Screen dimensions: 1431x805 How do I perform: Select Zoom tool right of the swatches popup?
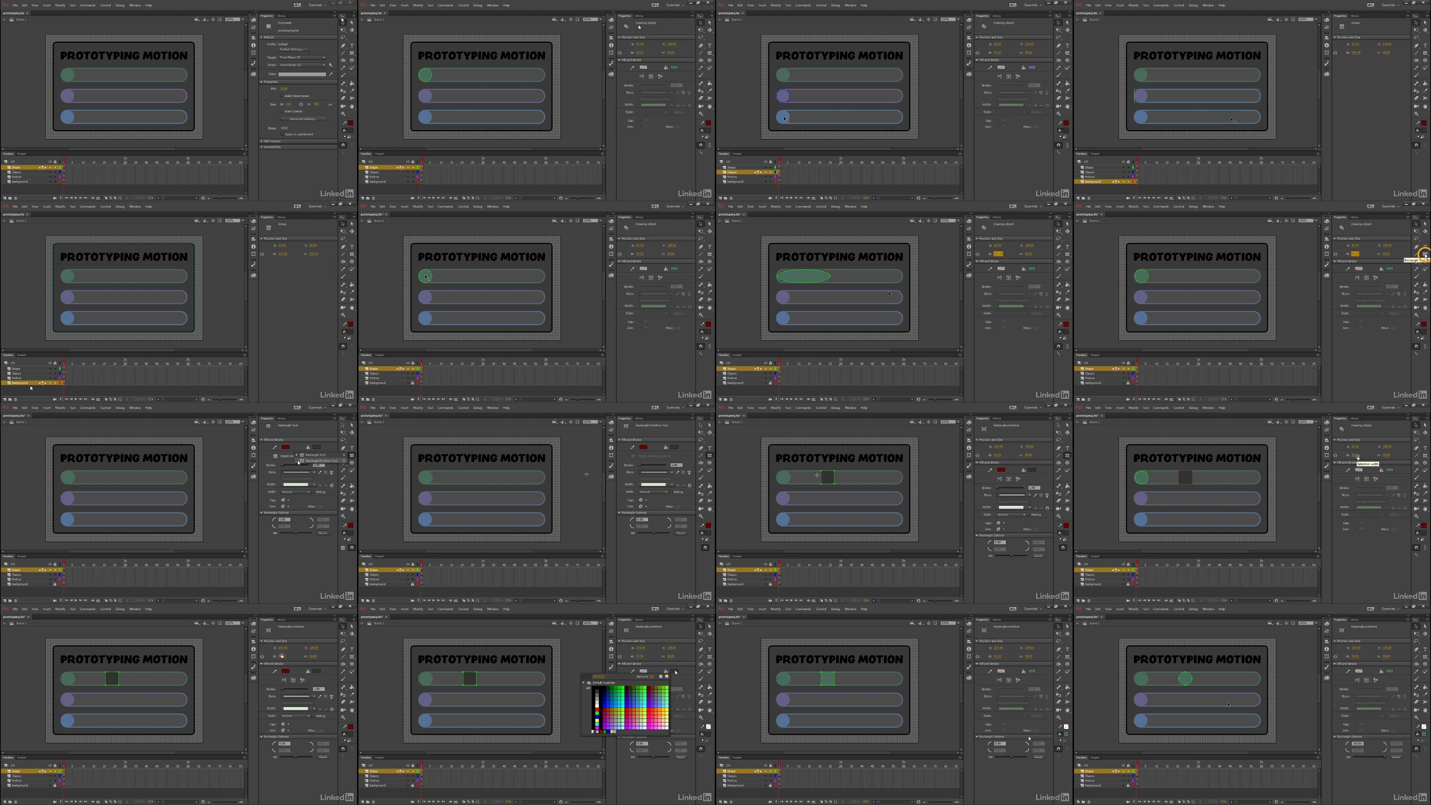pos(701,718)
